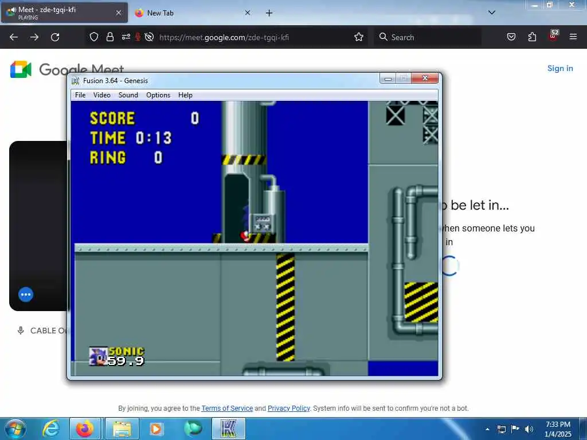Select the Meet zde-tgqi-kfi tab
This screenshot has height=440, width=587.
[64, 13]
